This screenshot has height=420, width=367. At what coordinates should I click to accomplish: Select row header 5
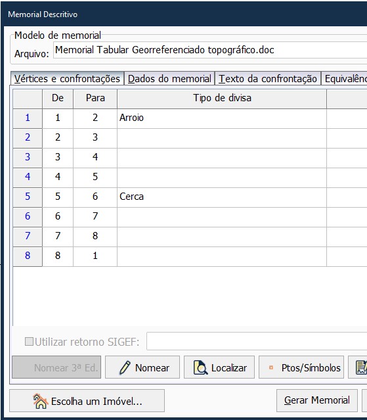[x=28, y=197]
